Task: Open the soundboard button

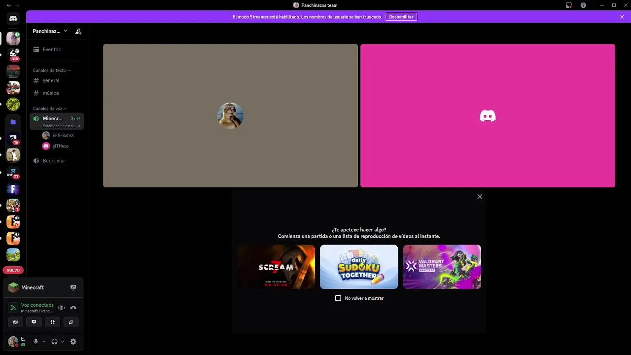Action: [71, 322]
